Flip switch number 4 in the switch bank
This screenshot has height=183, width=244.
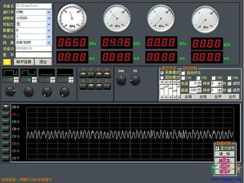pyautogui.click(x=107, y=75)
